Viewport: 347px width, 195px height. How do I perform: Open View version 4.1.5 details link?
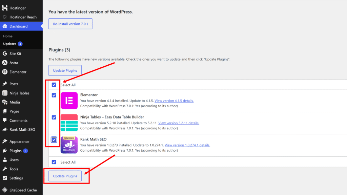(x=174, y=101)
